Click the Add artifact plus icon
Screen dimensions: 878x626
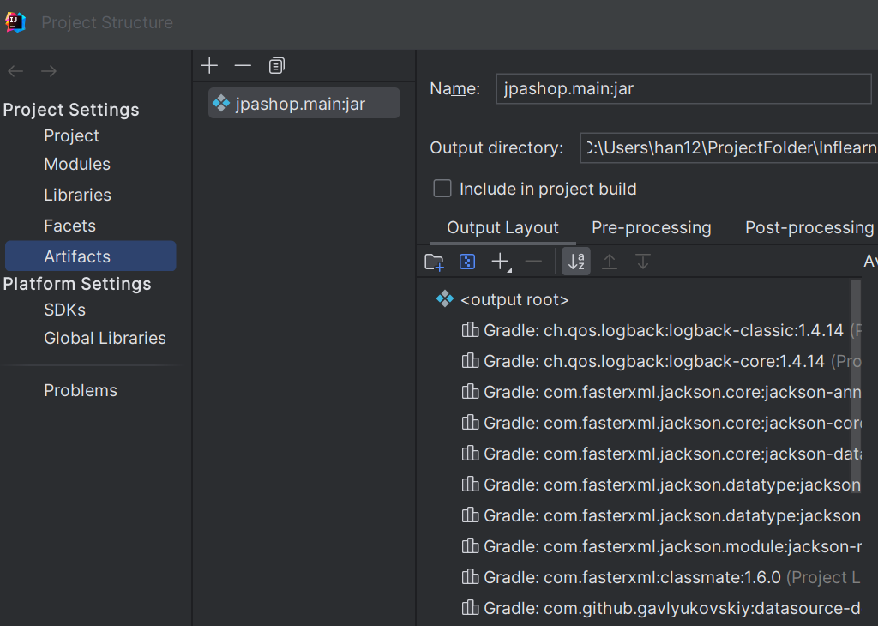(209, 66)
